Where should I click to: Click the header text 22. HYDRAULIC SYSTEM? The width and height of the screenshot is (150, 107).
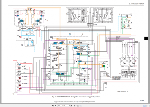[136, 4]
